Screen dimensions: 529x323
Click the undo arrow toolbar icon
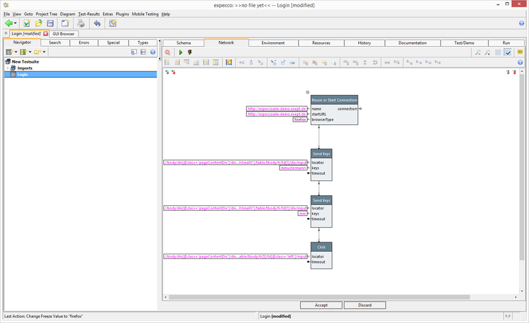click(97, 23)
